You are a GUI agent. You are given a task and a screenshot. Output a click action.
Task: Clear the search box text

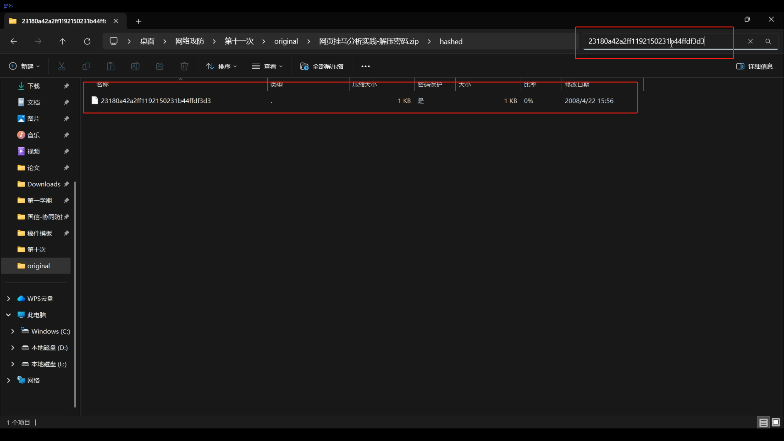pyautogui.click(x=750, y=41)
